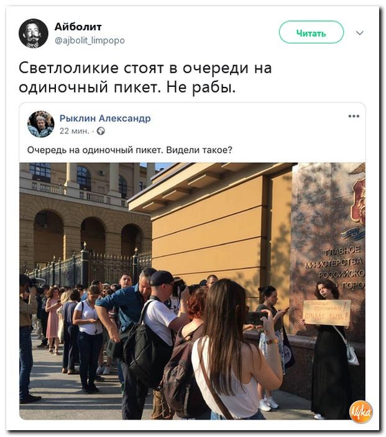Click the Читать follow button

coord(311,32)
